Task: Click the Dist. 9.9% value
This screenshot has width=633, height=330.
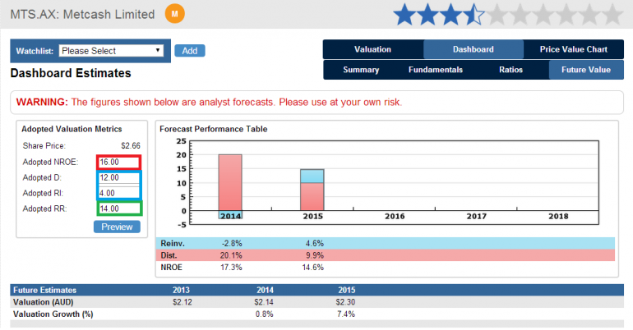Action: coord(315,255)
